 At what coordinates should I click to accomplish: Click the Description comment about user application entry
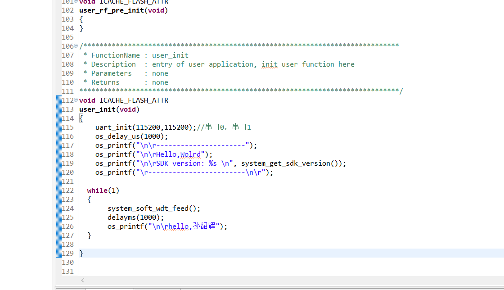tap(219, 64)
